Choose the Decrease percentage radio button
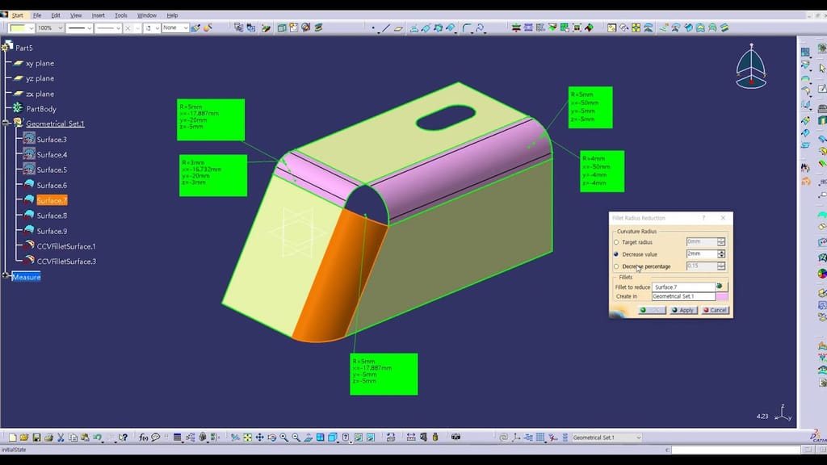 pyautogui.click(x=617, y=266)
